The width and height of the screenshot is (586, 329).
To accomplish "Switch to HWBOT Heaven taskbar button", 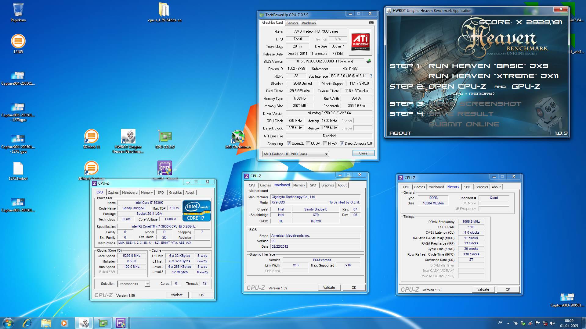I will pos(84,323).
